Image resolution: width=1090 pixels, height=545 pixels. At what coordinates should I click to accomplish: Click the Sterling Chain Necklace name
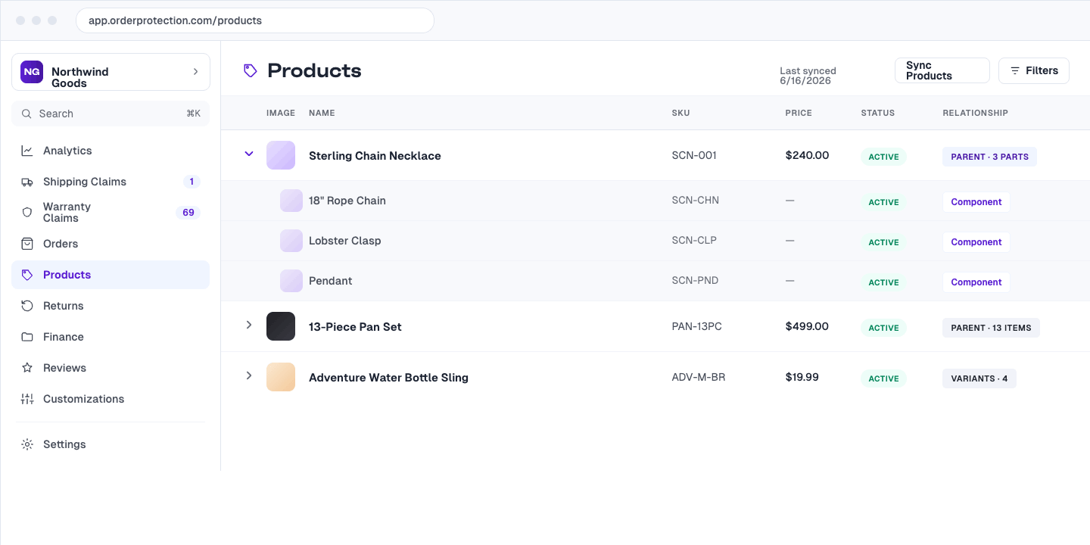[x=375, y=156]
